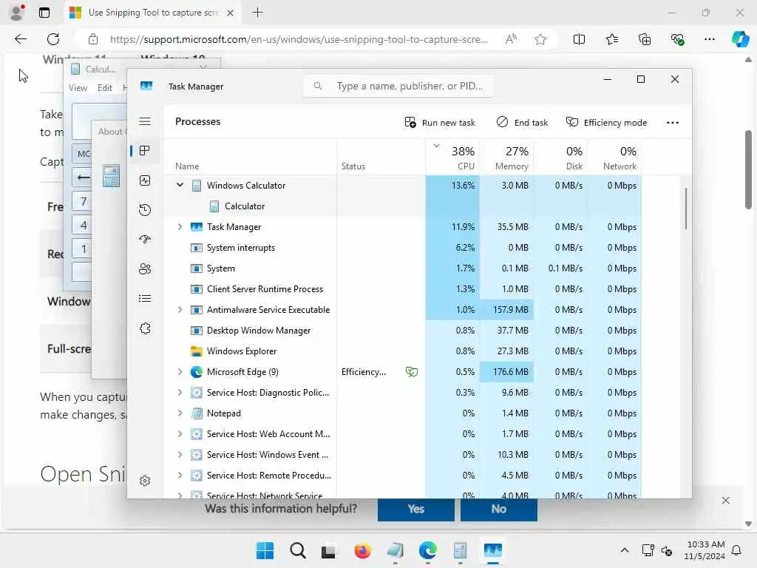
Task: Click the Windows Explorer folder icon in list
Action: pos(197,351)
